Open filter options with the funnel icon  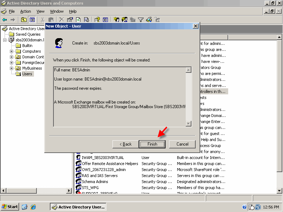pos(141,20)
